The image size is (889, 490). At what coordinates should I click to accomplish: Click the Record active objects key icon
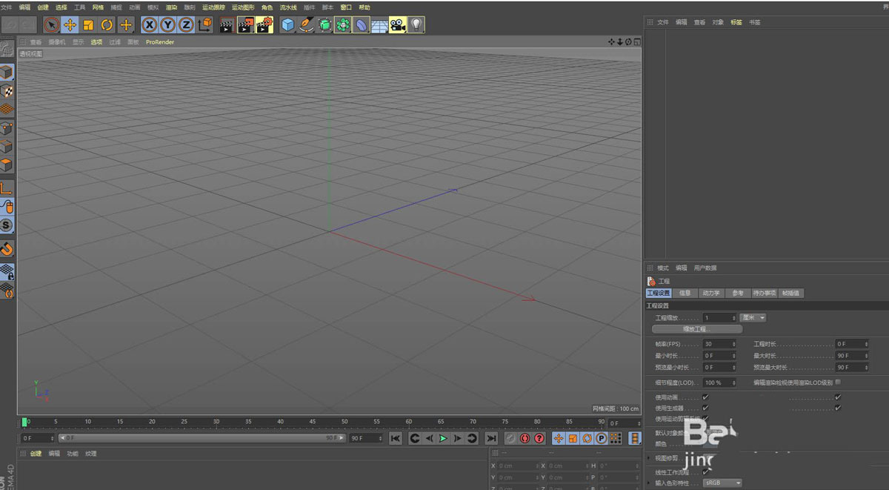pos(510,439)
